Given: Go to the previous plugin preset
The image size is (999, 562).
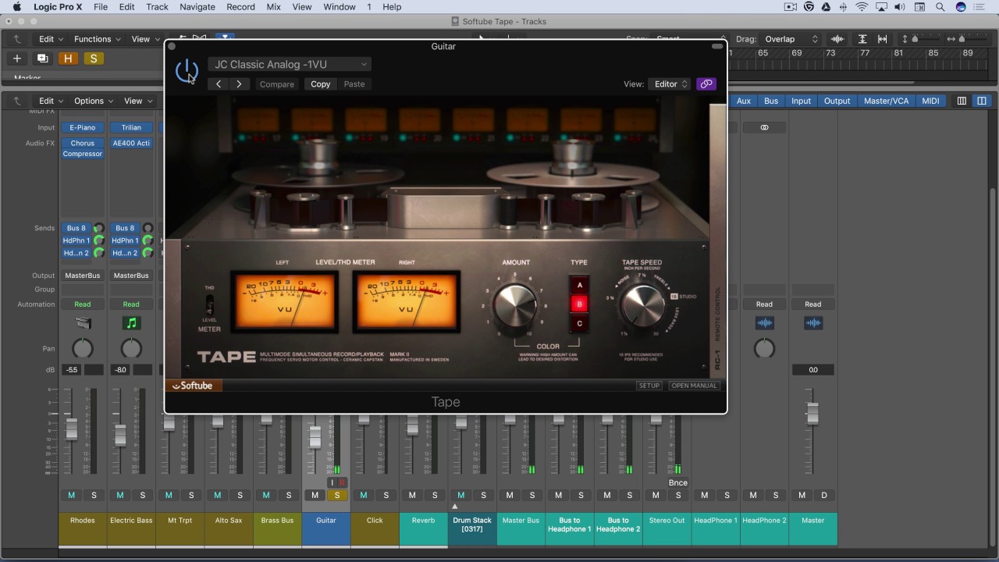Looking at the screenshot, I should point(219,84).
